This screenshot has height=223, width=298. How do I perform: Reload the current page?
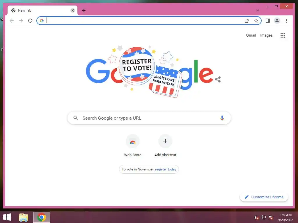(x=30, y=21)
